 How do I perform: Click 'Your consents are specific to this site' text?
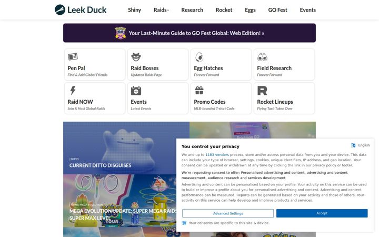(229, 223)
